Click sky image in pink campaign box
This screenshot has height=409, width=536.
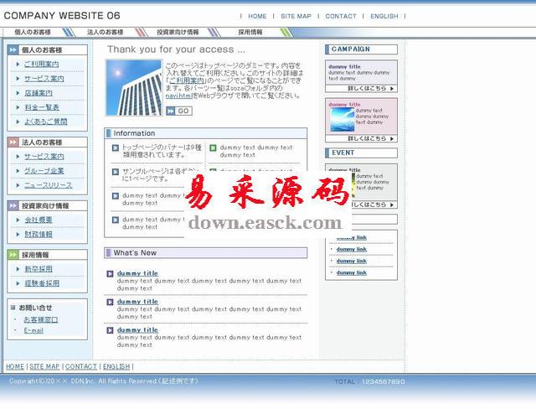tap(343, 120)
